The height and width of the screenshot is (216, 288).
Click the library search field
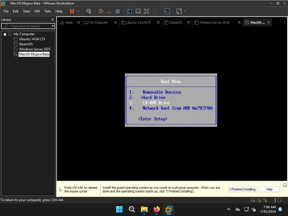(28, 26)
